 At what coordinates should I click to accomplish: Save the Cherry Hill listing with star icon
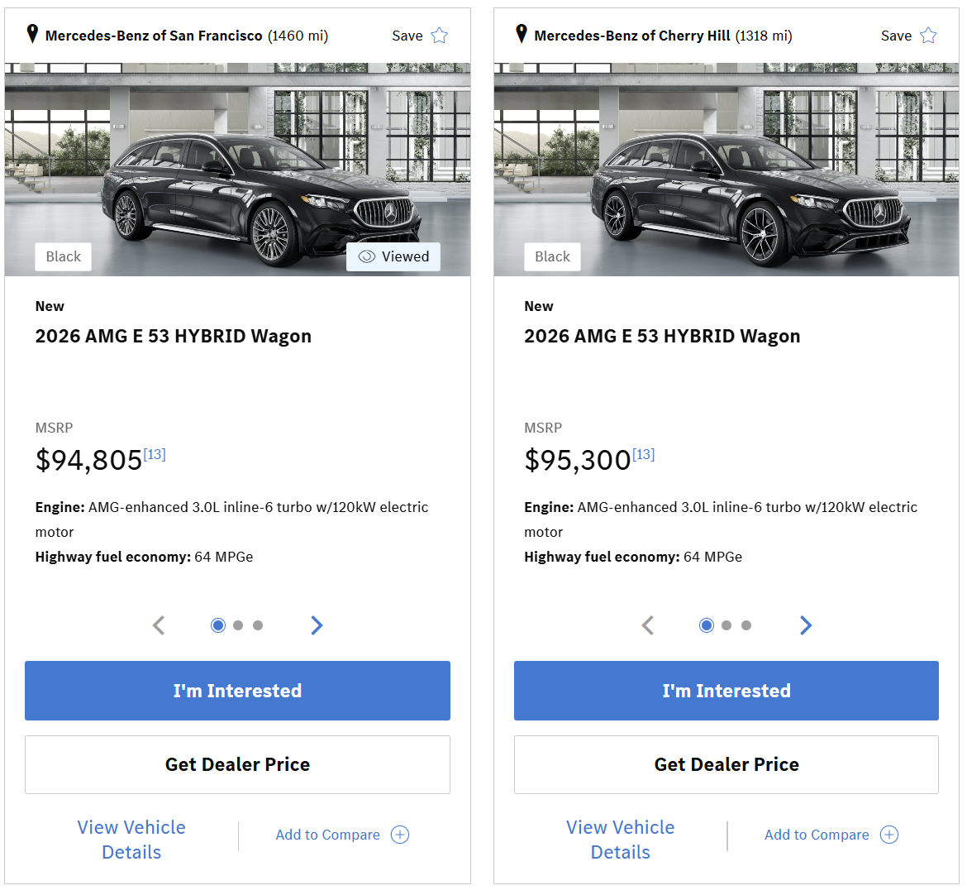click(928, 36)
